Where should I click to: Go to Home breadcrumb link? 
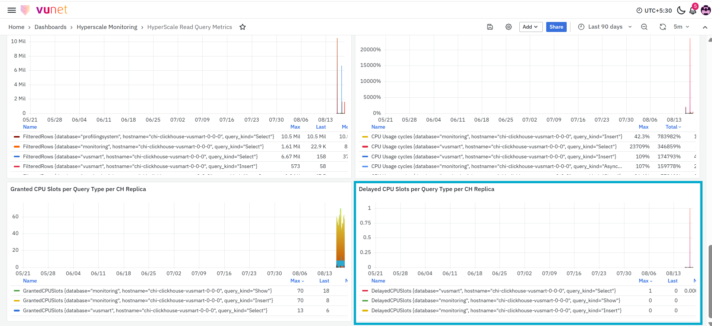[x=16, y=27]
